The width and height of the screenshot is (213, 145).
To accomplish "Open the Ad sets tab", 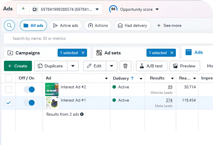I will 113,53.
